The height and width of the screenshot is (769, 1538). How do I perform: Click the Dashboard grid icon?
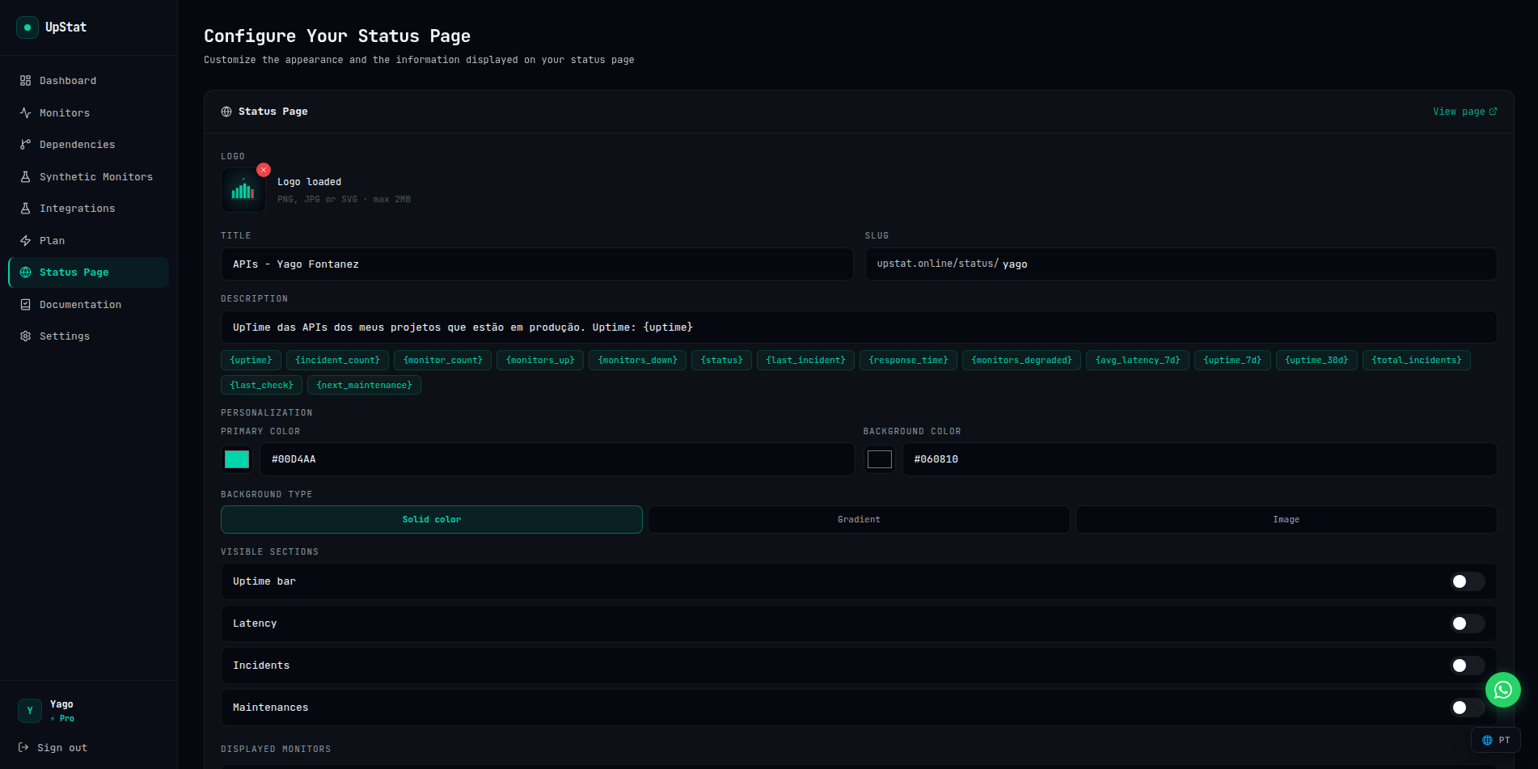pyautogui.click(x=25, y=81)
